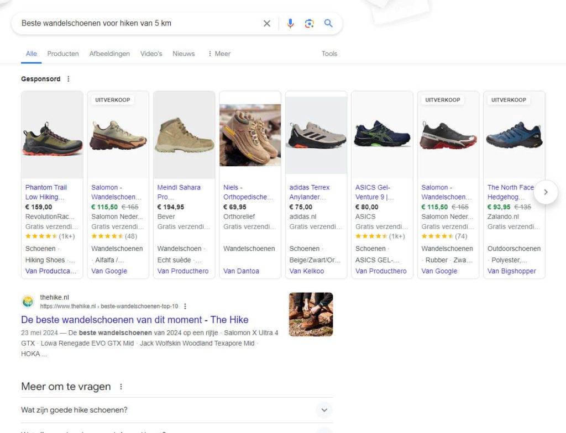Open the ASICS Gel-Venture 9 product link
566x433 pixels.
(374, 192)
